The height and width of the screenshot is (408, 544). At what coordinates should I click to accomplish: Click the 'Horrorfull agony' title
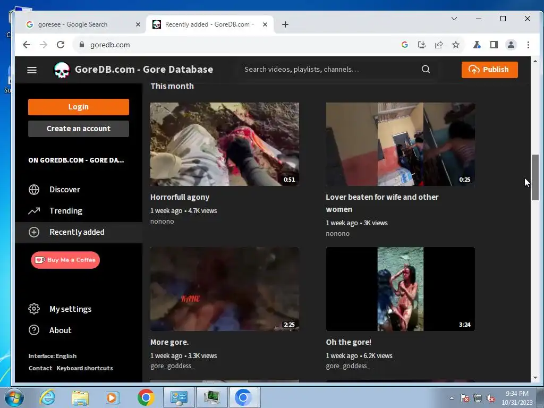point(180,197)
